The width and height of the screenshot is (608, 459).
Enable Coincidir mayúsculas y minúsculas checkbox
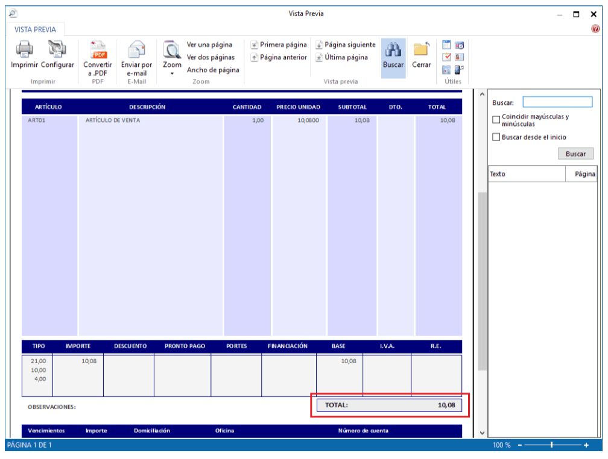pos(496,120)
